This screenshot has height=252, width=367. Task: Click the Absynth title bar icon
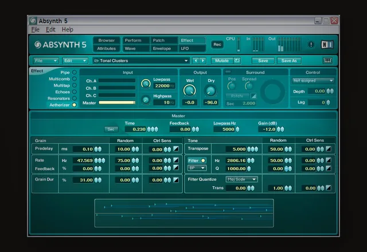33,21
